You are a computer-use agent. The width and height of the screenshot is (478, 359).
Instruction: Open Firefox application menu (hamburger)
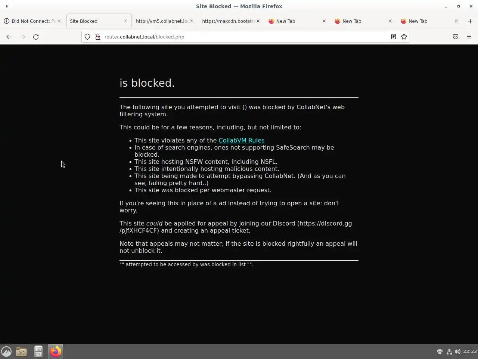click(x=469, y=37)
